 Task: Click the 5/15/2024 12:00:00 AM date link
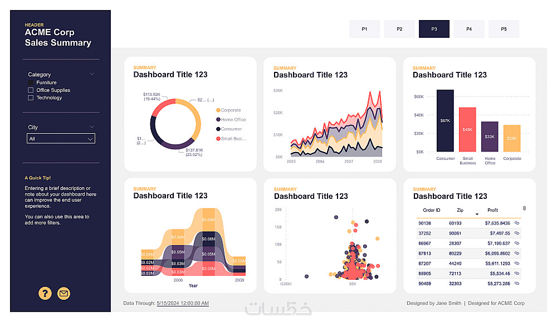183,303
